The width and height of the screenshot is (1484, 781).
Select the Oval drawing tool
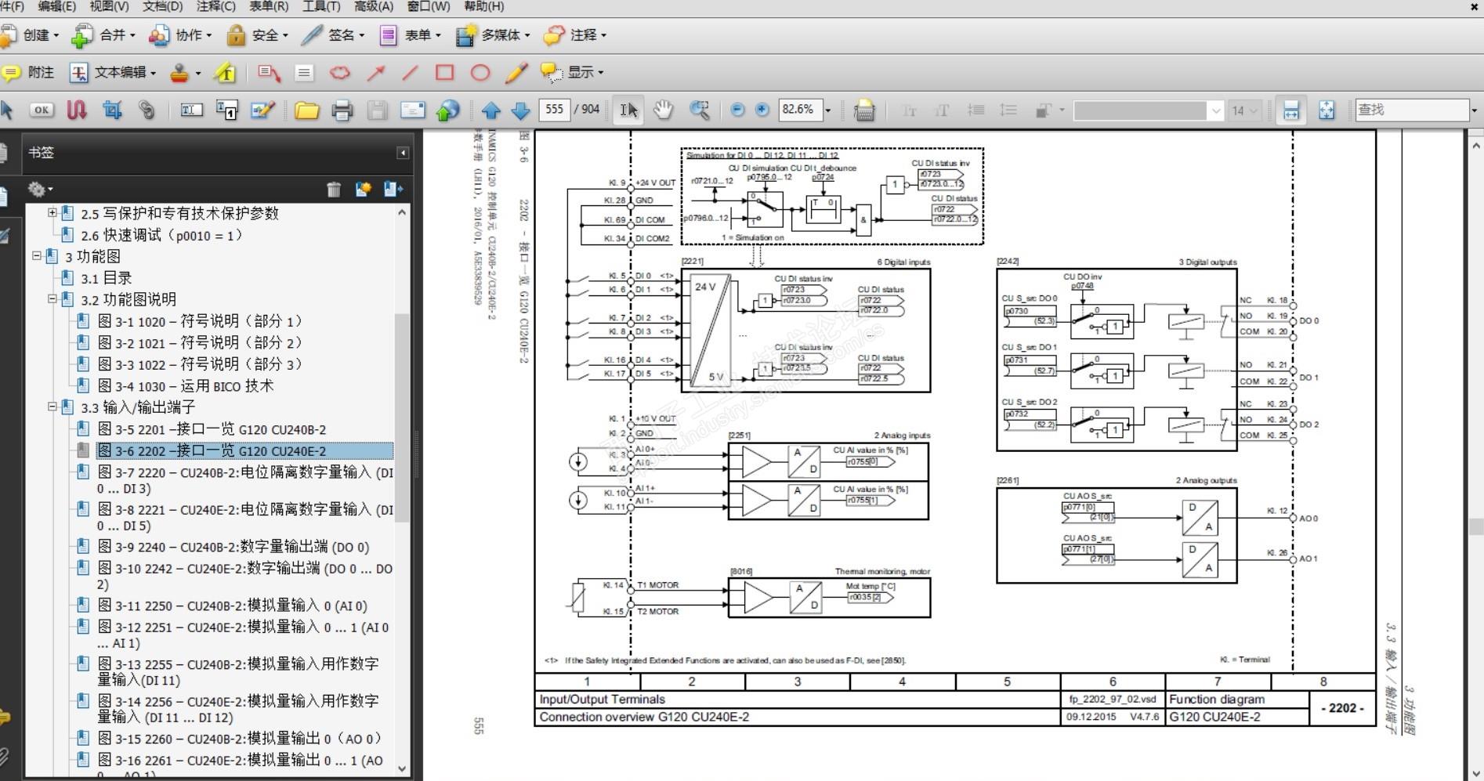[x=480, y=73]
